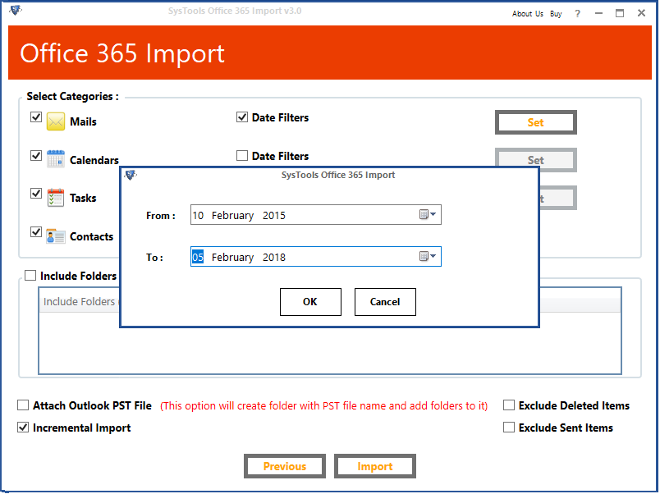
Task: Uncheck the Tasks category checkbox
Action: (x=36, y=193)
